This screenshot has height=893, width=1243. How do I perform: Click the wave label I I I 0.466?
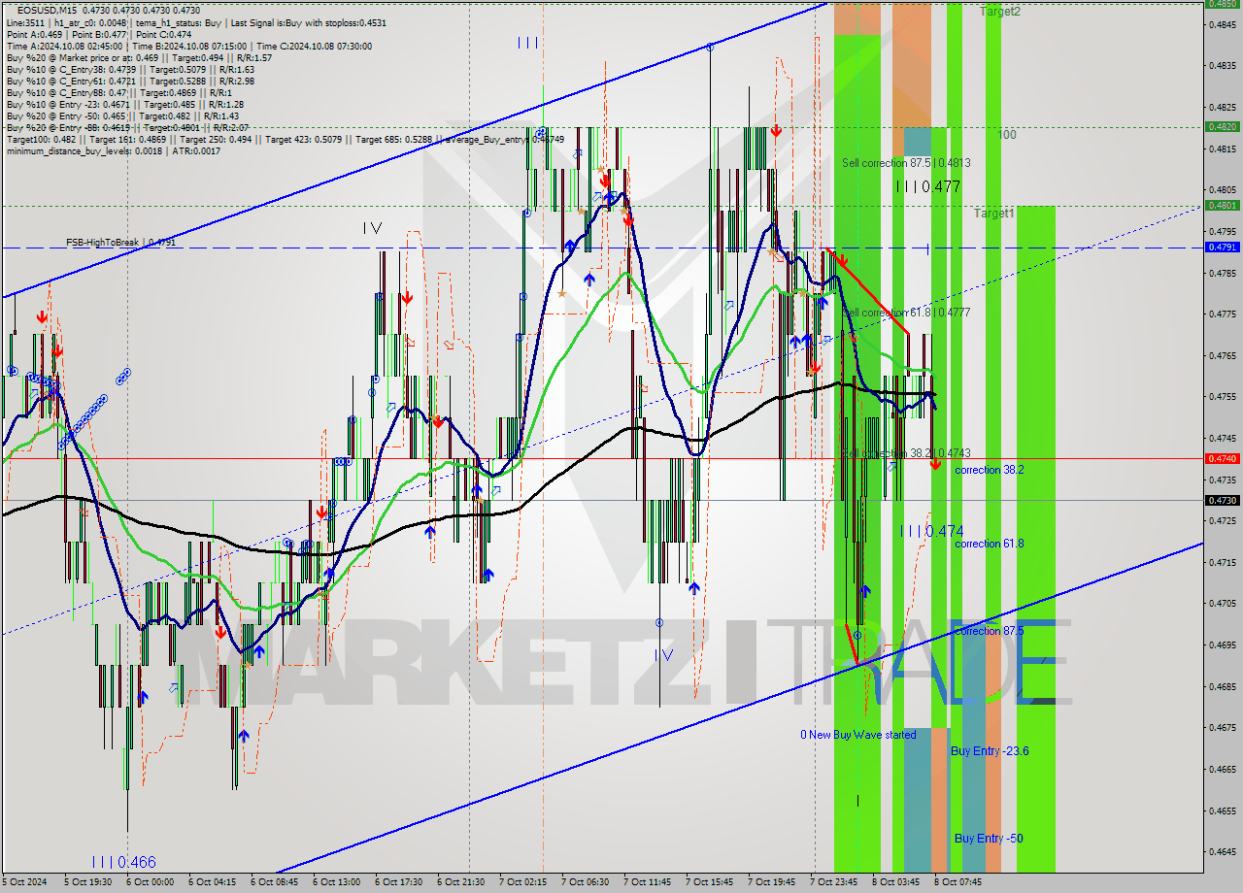[123, 862]
